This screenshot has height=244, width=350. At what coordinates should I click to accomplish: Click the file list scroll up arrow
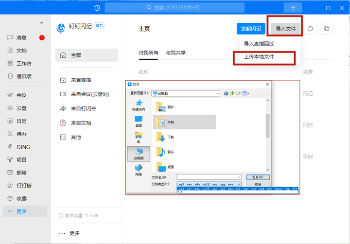tap(267, 101)
